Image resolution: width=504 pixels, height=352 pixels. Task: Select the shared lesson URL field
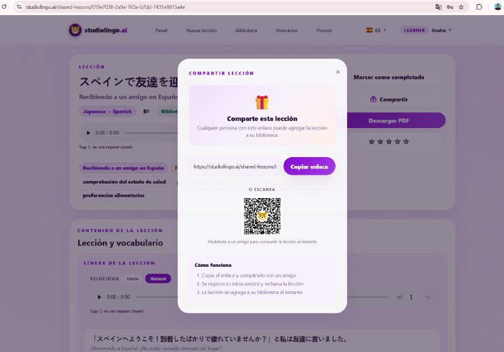[235, 167]
